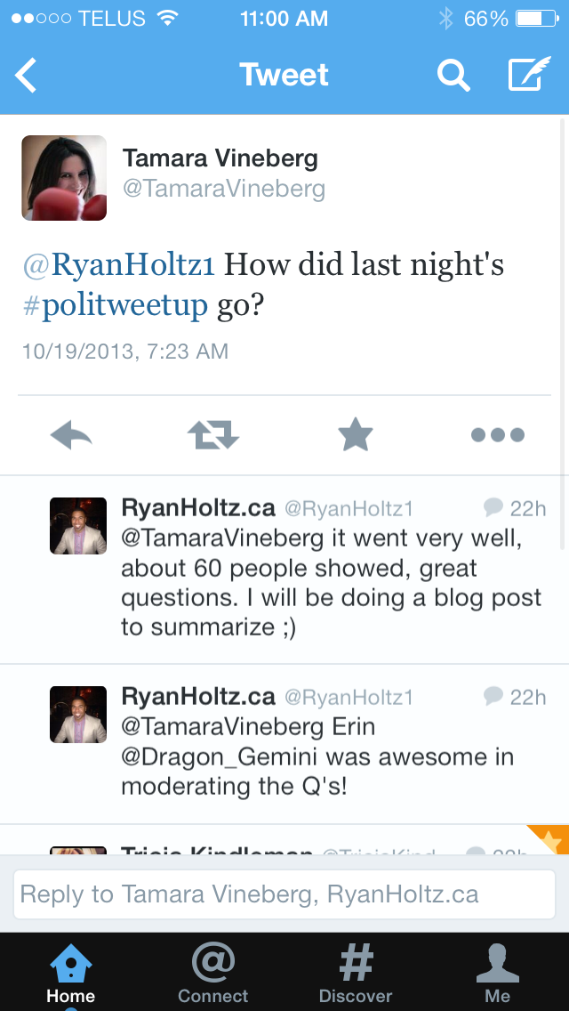Open the Discover tab
The image size is (569, 1011).
pos(356,972)
